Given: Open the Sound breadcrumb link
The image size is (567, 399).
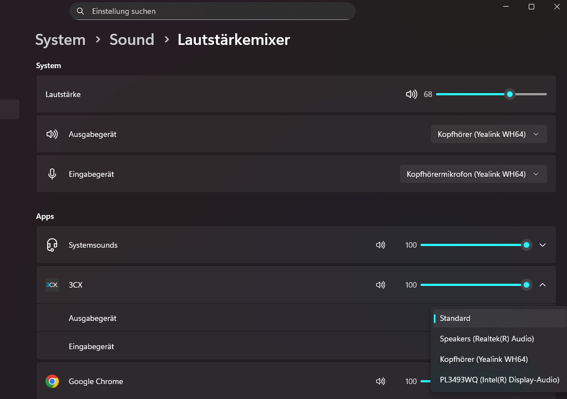Looking at the screenshot, I should tap(131, 39).
